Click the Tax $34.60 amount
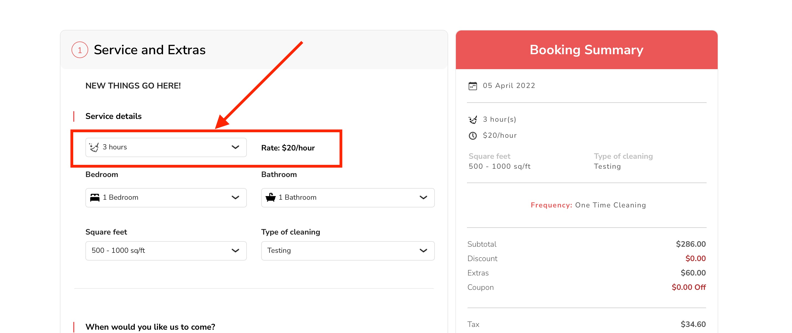 pos(693,324)
